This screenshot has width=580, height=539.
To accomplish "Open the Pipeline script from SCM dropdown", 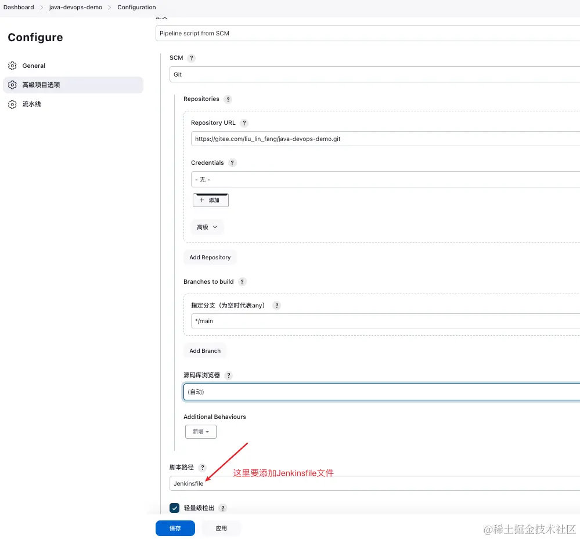I will (368, 33).
